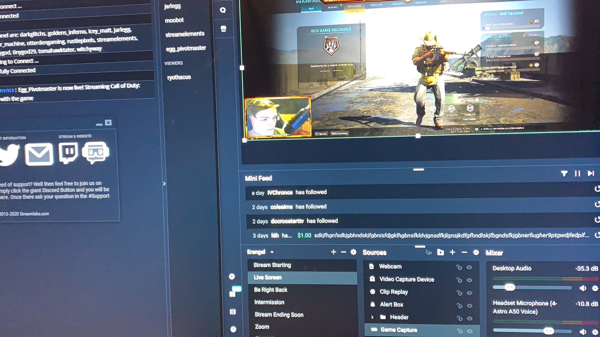Select the Live Screen scene
The width and height of the screenshot is (600, 337).
(x=302, y=278)
